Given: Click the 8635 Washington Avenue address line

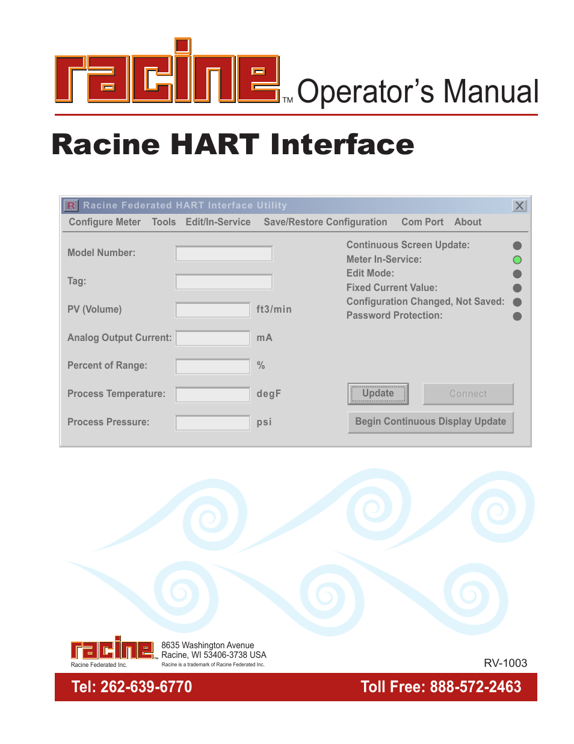Looking at the screenshot, I should (208, 645).
